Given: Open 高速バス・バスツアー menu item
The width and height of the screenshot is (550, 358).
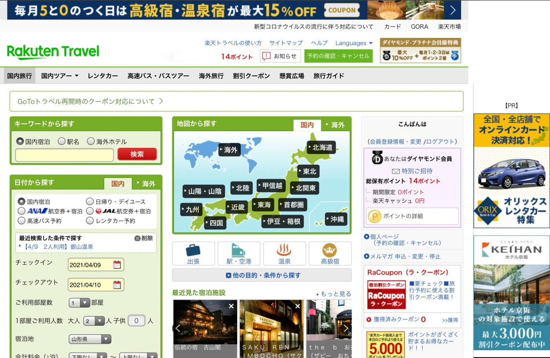Looking at the screenshot, I should (158, 76).
